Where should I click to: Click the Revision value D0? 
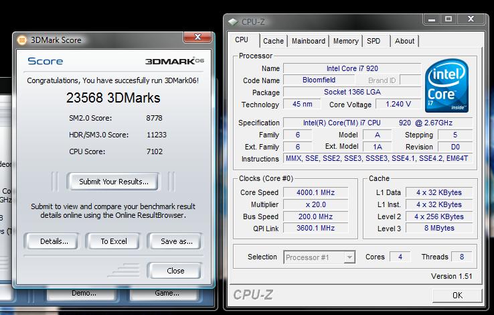(455, 147)
